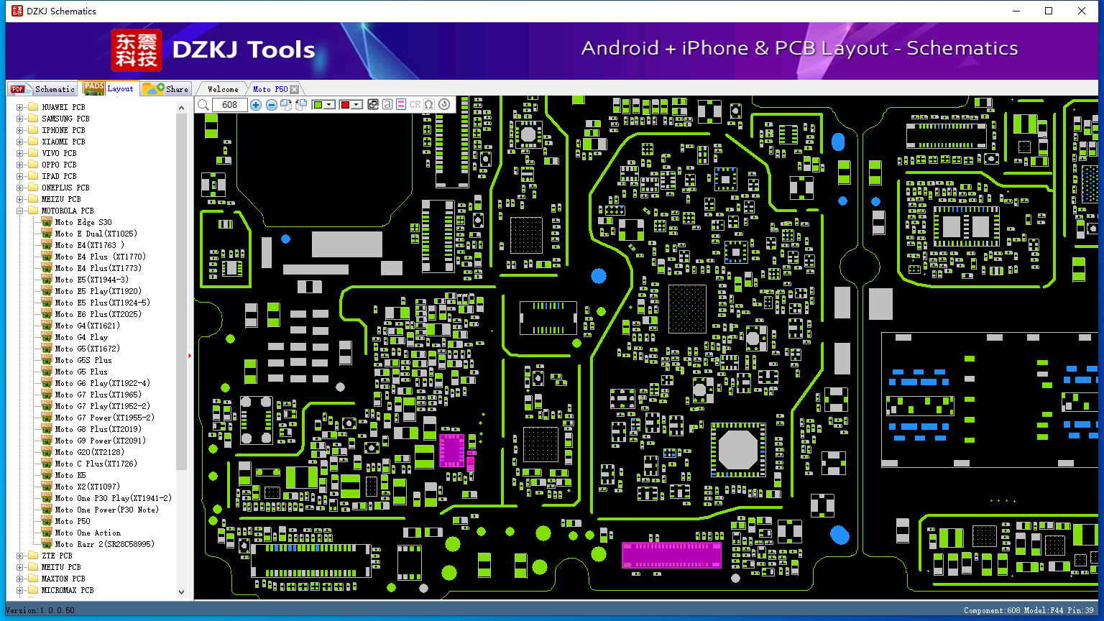The width and height of the screenshot is (1104, 621).
Task: Click the circular reset rotation icon
Action: (444, 105)
